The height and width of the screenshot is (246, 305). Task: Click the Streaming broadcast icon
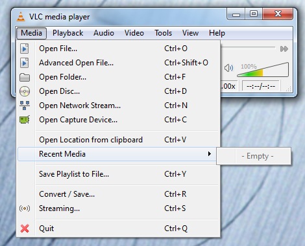tap(25, 208)
